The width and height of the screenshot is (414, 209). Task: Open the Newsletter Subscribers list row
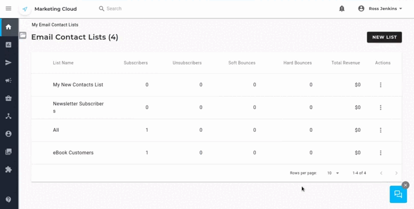pyautogui.click(x=216, y=107)
